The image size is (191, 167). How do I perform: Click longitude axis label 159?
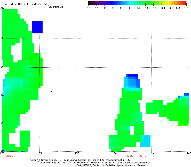(114, 153)
